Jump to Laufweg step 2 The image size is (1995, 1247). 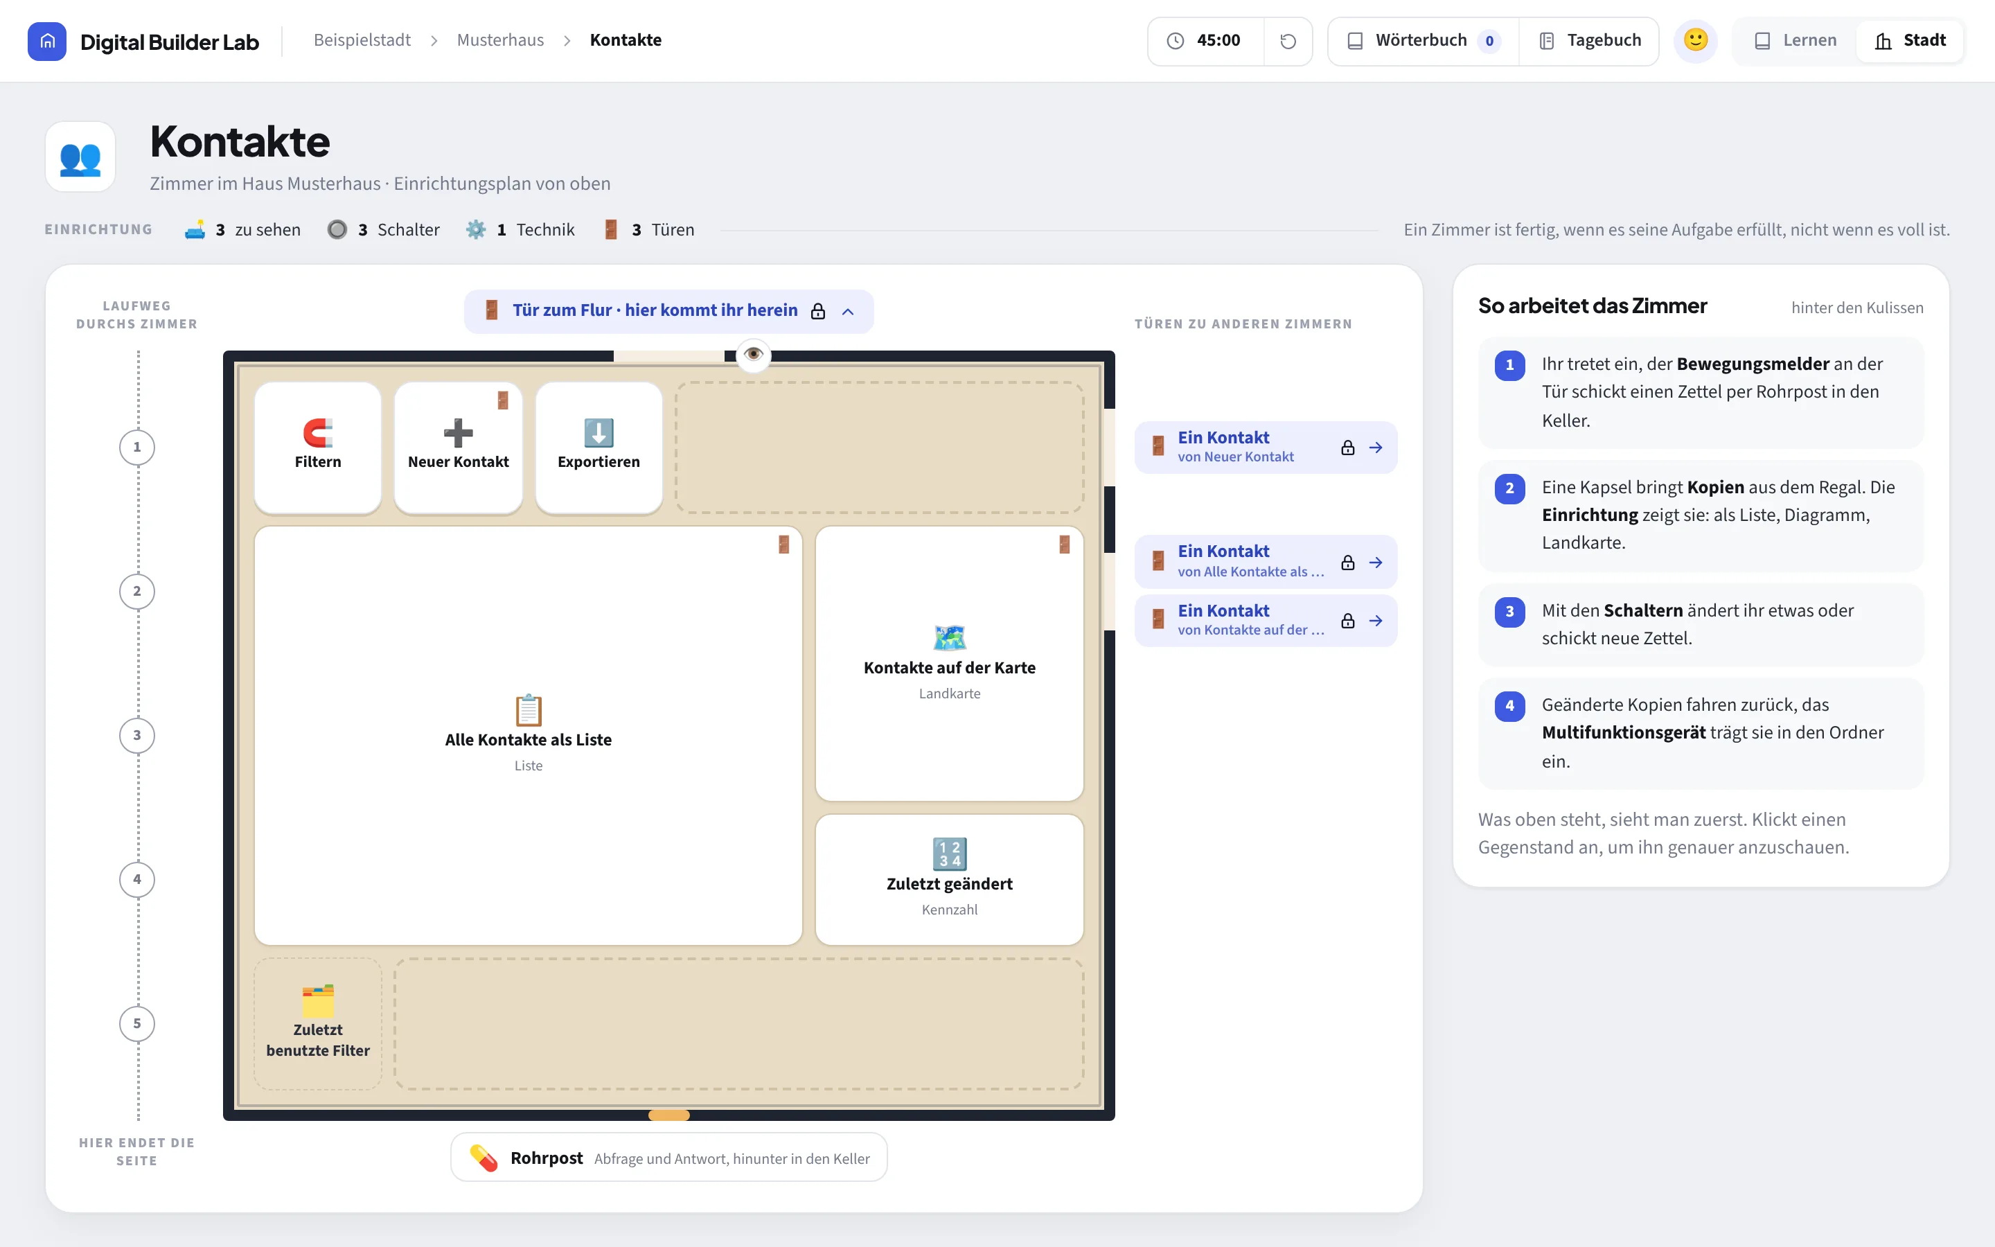click(x=137, y=592)
